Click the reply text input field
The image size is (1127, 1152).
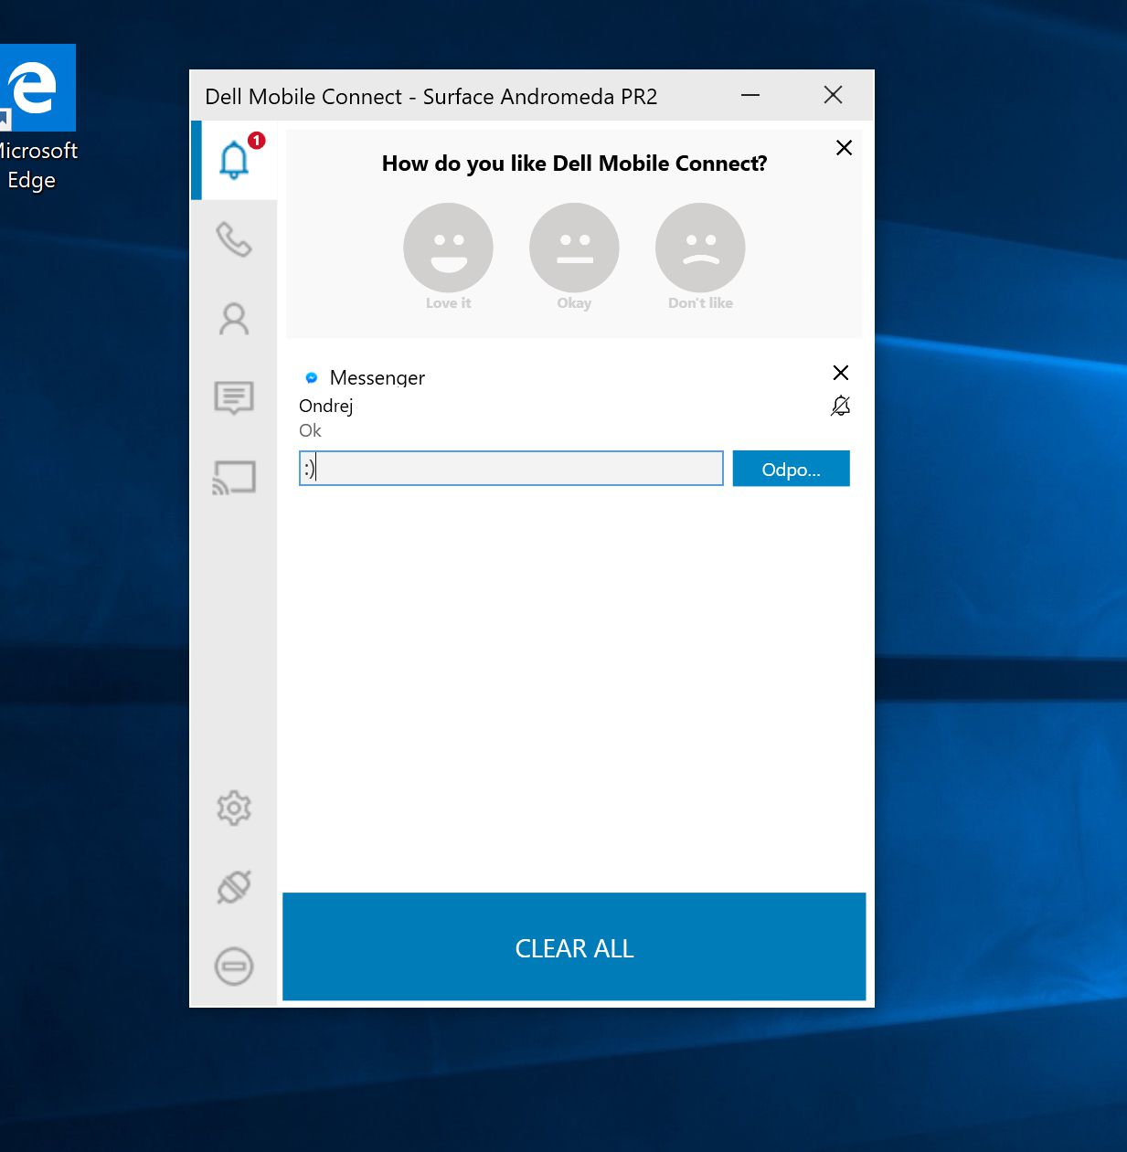click(511, 468)
